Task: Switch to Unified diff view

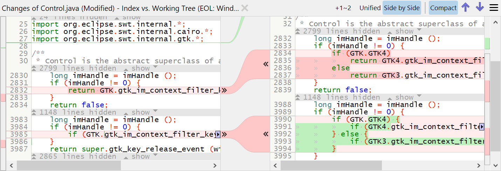Action: (x=370, y=8)
